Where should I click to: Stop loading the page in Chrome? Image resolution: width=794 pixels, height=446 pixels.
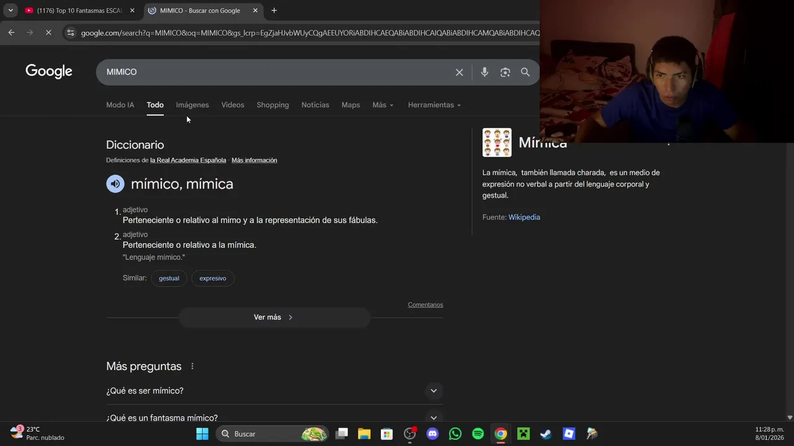48,32
